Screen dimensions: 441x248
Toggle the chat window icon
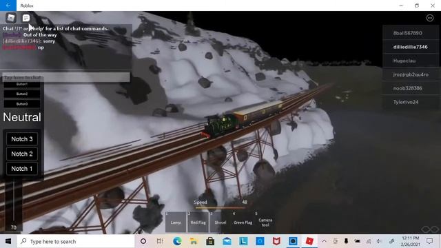[x=26, y=18]
